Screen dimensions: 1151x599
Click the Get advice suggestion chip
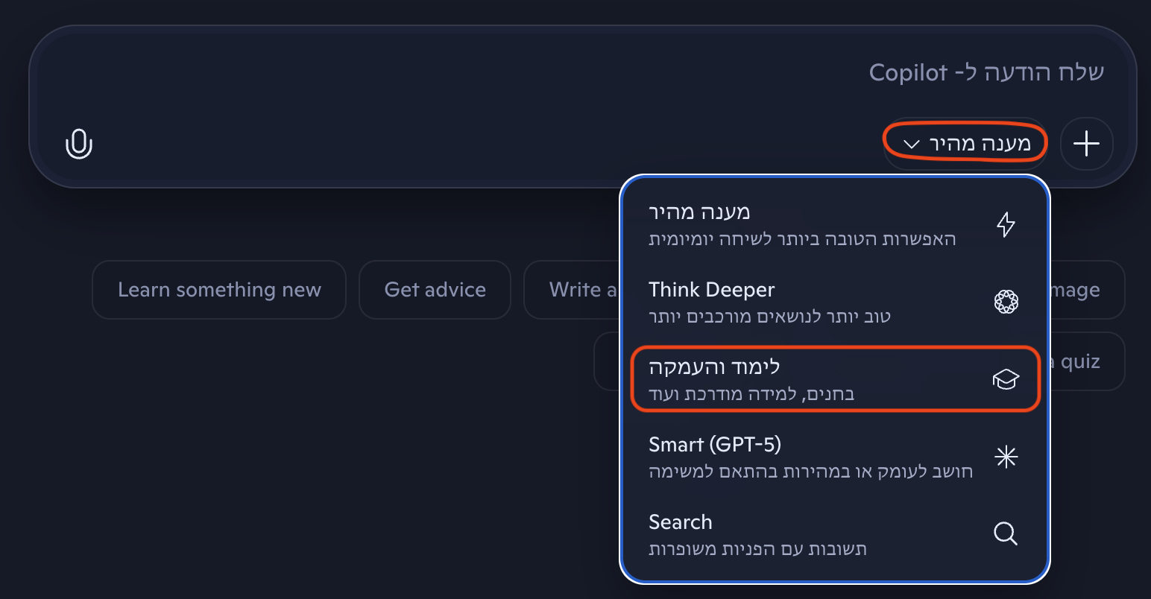(x=435, y=290)
